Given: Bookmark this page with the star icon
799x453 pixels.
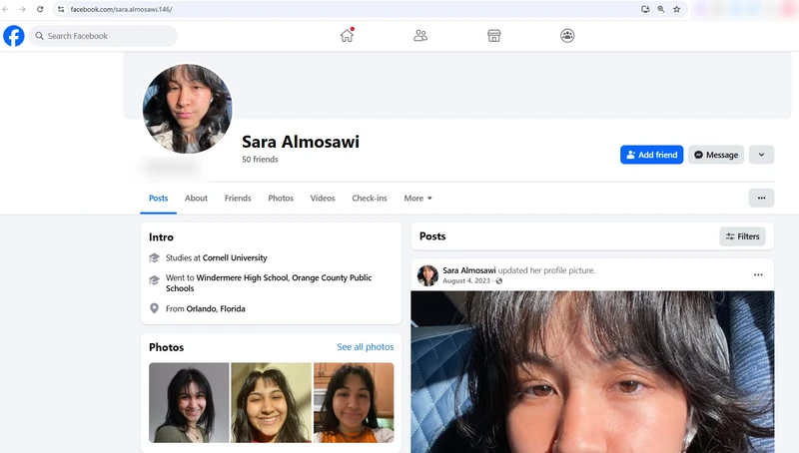Looking at the screenshot, I should pyautogui.click(x=676, y=9).
